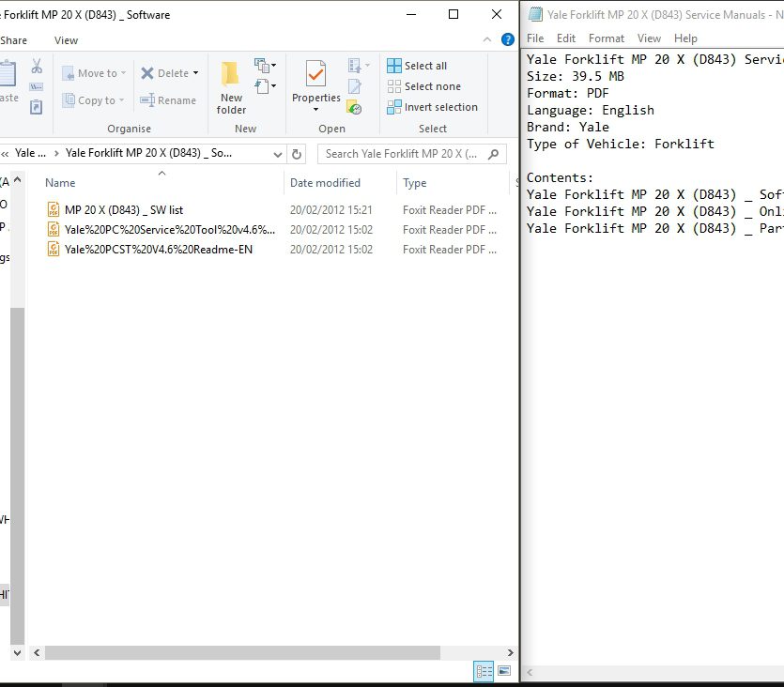Image resolution: width=784 pixels, height=687 pixels.
Task: Select Yale%20PCST%20V4.6%20Readme-EN file
Action: point(159,250)
